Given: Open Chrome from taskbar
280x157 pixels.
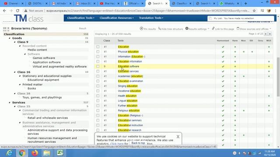Looking at the screenshot, I should 22,153.
